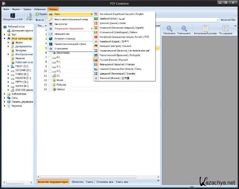This screenshot has width=239, height=189.
Task: Select the Актуальный размер page icon
Action: 205,29
